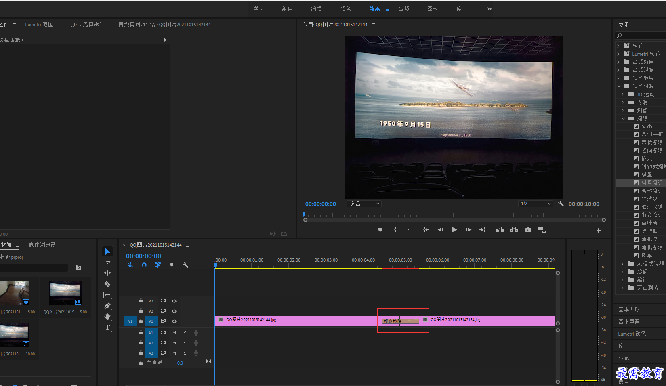Open the 基本声音 panel
The width and height of the screenshot is (666, 386).
[x=629, y=321]
